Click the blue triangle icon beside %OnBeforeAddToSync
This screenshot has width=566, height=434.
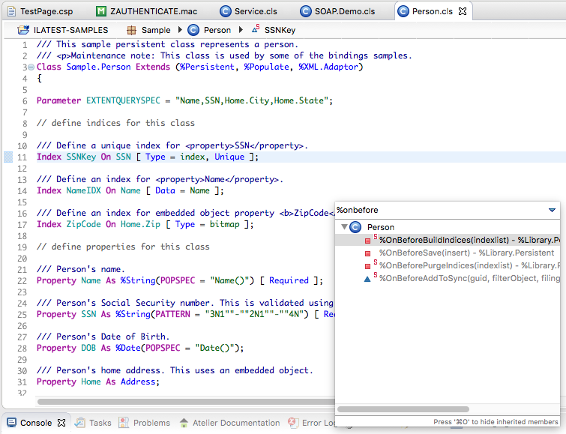pyautogui.click(x=367, y=279)
